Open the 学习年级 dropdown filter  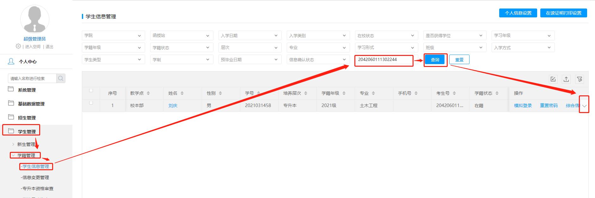523,36
